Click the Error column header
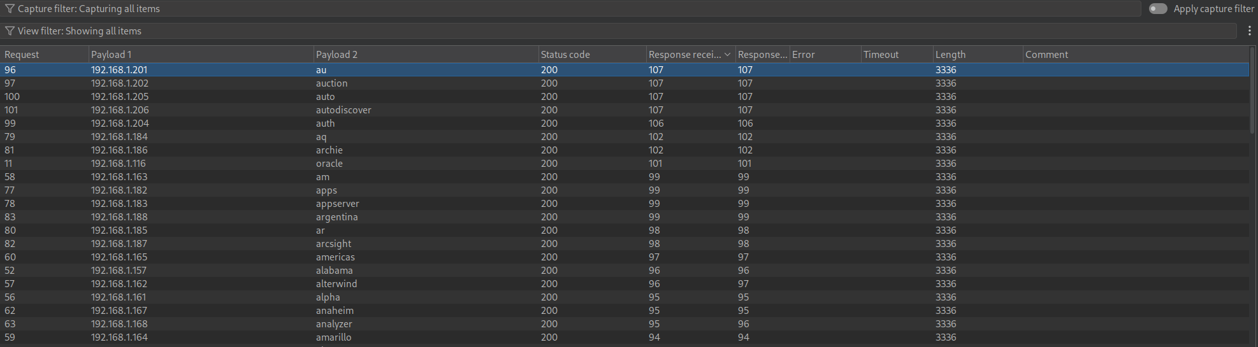The width and height of the screenshot is (1258, 347). [804, 55]
